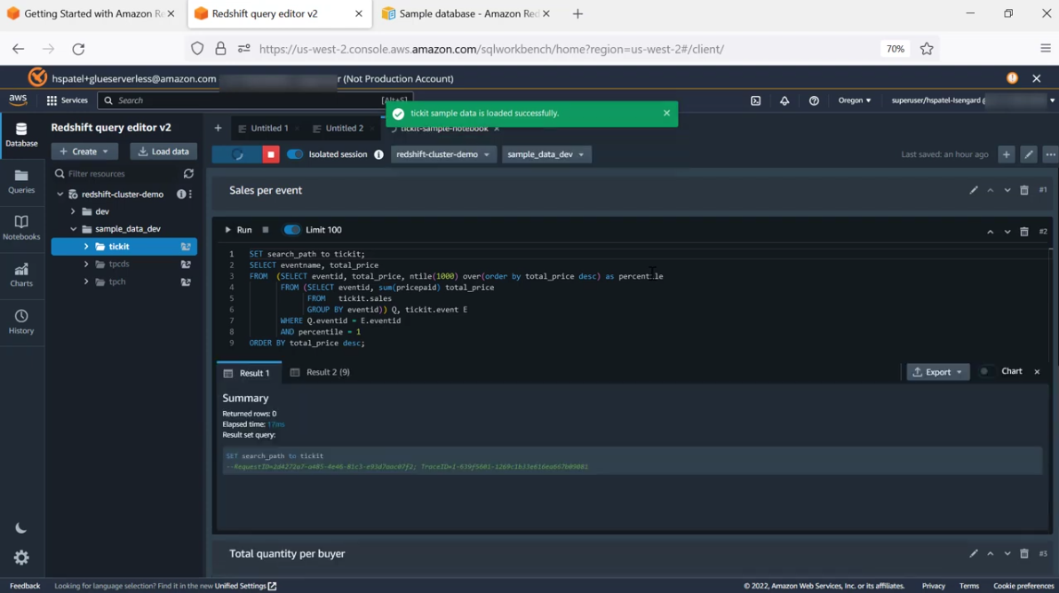Switch to dark mode moon icon
Viewport: 1059px width, 593px height.
click(x=21, y=528)
